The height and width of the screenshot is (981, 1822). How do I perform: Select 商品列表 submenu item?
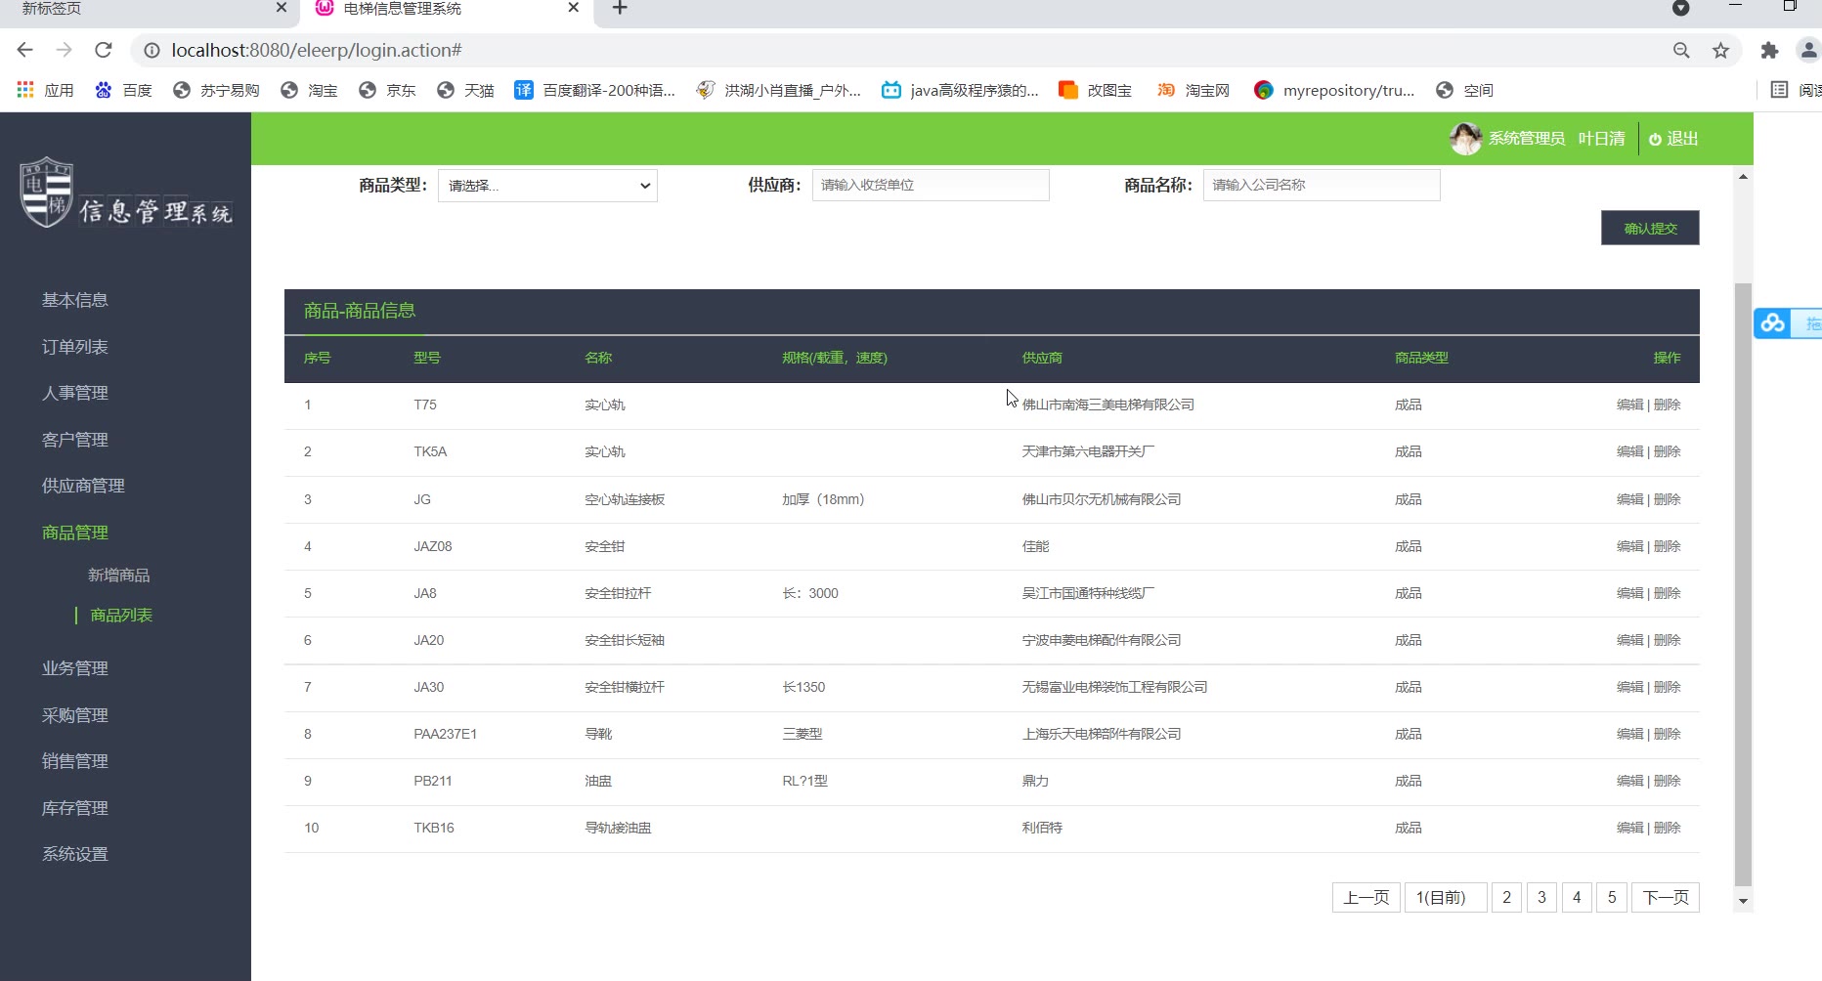[x=121, y=616]
